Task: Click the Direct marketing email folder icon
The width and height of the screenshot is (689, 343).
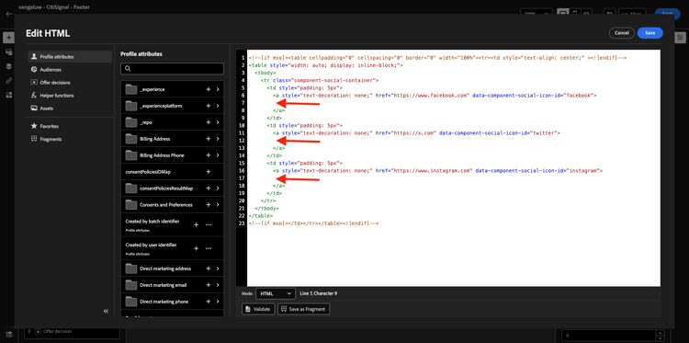Action: pos(131,285)
